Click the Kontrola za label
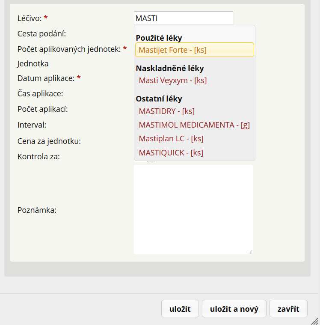 [39, 157]
